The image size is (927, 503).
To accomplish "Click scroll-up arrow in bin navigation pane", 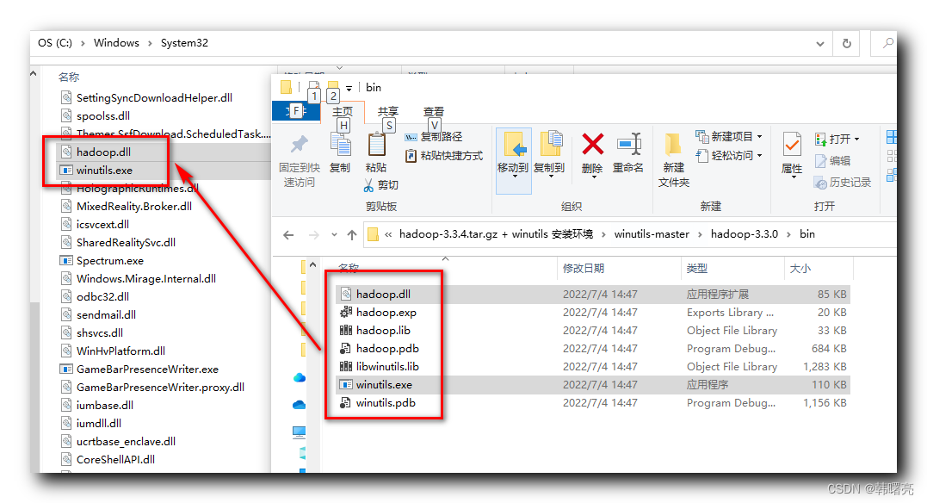I will coord(312,265).
